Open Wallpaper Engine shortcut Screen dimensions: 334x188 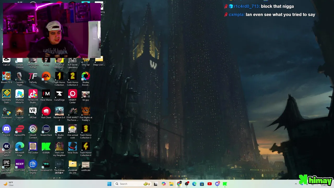[33, 167]
